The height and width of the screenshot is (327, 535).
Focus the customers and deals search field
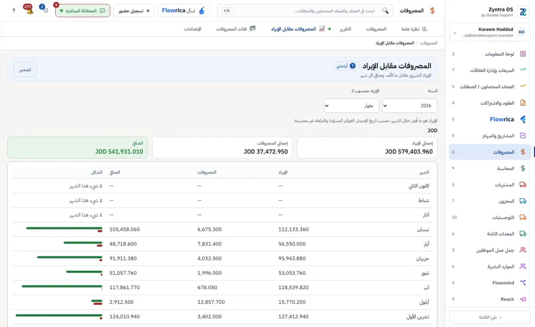(x=305, y=11)
